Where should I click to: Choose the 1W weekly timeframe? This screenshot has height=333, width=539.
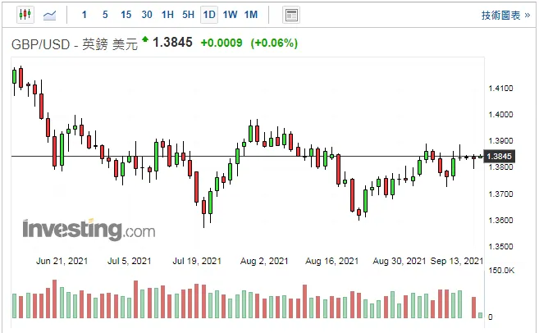click(x=230, y=15)
